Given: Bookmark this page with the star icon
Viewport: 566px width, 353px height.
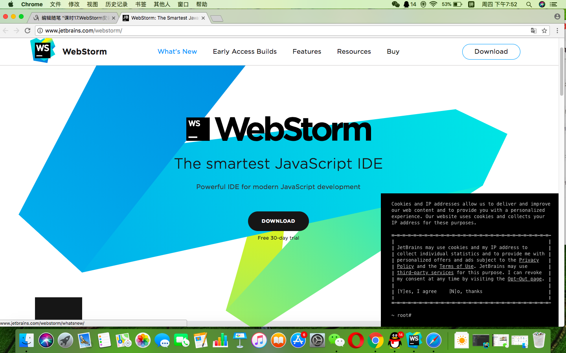Looking at the screenshot, I should click(544, 31).
